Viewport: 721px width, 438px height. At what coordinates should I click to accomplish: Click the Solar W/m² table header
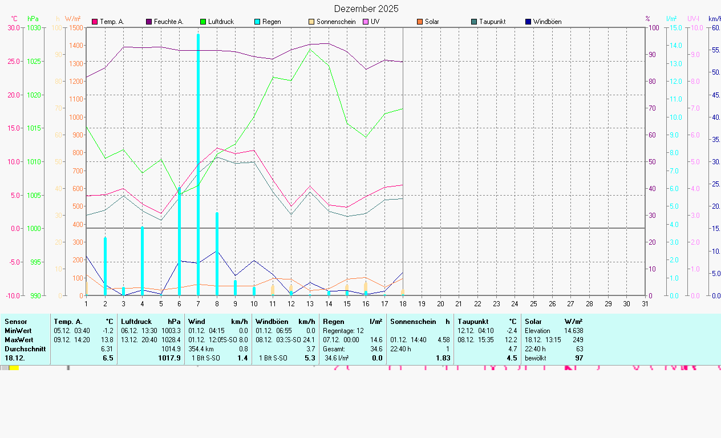click(553, 322)
